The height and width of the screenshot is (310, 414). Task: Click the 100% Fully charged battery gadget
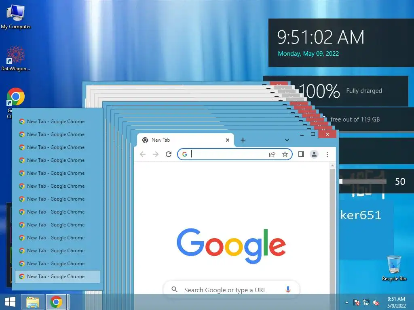coord(340,91)
